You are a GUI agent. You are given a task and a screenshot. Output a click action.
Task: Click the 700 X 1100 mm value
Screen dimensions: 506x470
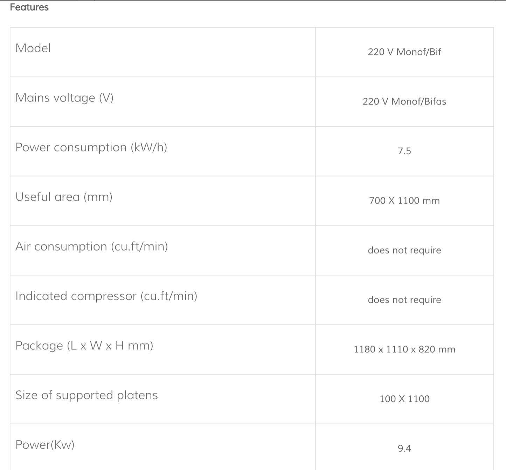tap(404, 201)
